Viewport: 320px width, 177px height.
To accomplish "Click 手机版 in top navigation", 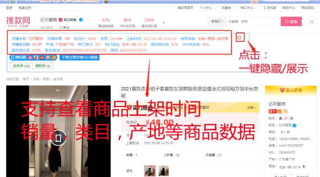I will pos(270,8).
